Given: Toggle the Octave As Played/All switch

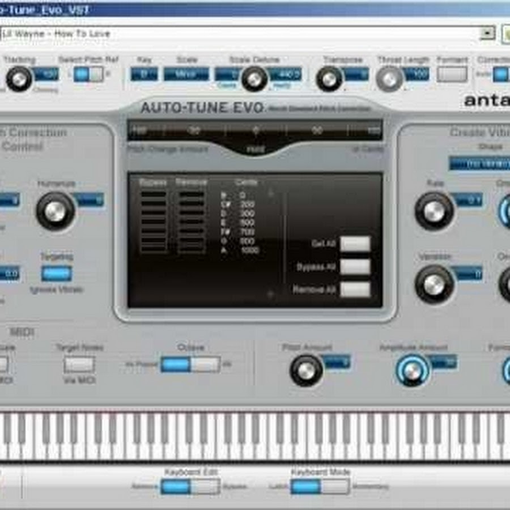Looking at the screenshot, I should (x=190, y=364).
